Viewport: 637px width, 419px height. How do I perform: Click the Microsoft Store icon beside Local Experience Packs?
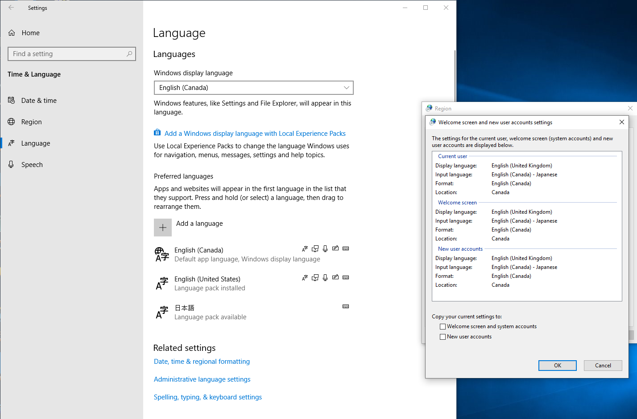pos(157,133)
